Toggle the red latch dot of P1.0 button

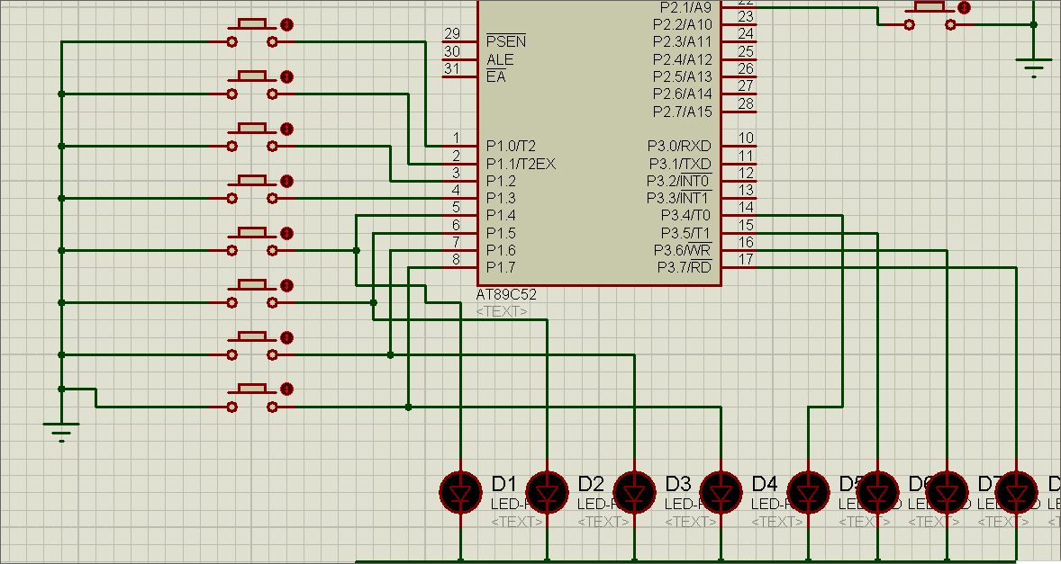(286, 25)
